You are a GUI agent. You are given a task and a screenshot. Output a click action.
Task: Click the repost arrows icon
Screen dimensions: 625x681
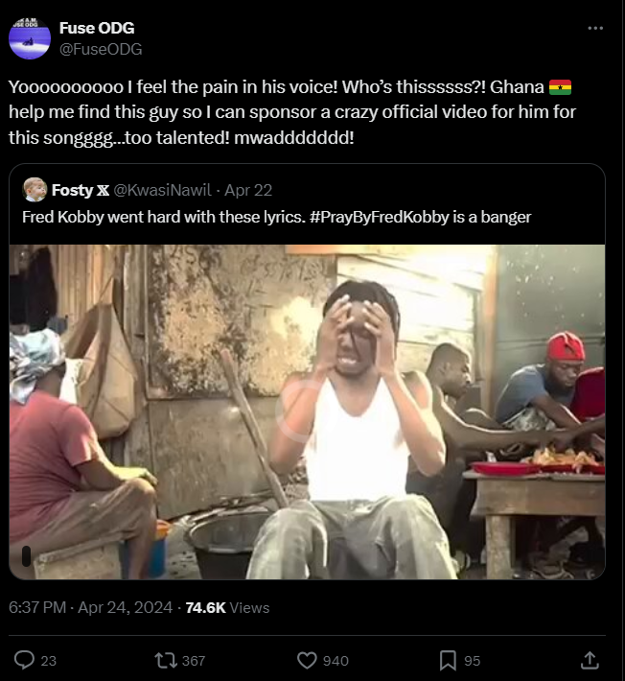pyautogui.click(x=165, y=660)
